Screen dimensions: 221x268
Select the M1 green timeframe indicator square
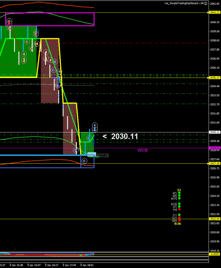point(179,193)
